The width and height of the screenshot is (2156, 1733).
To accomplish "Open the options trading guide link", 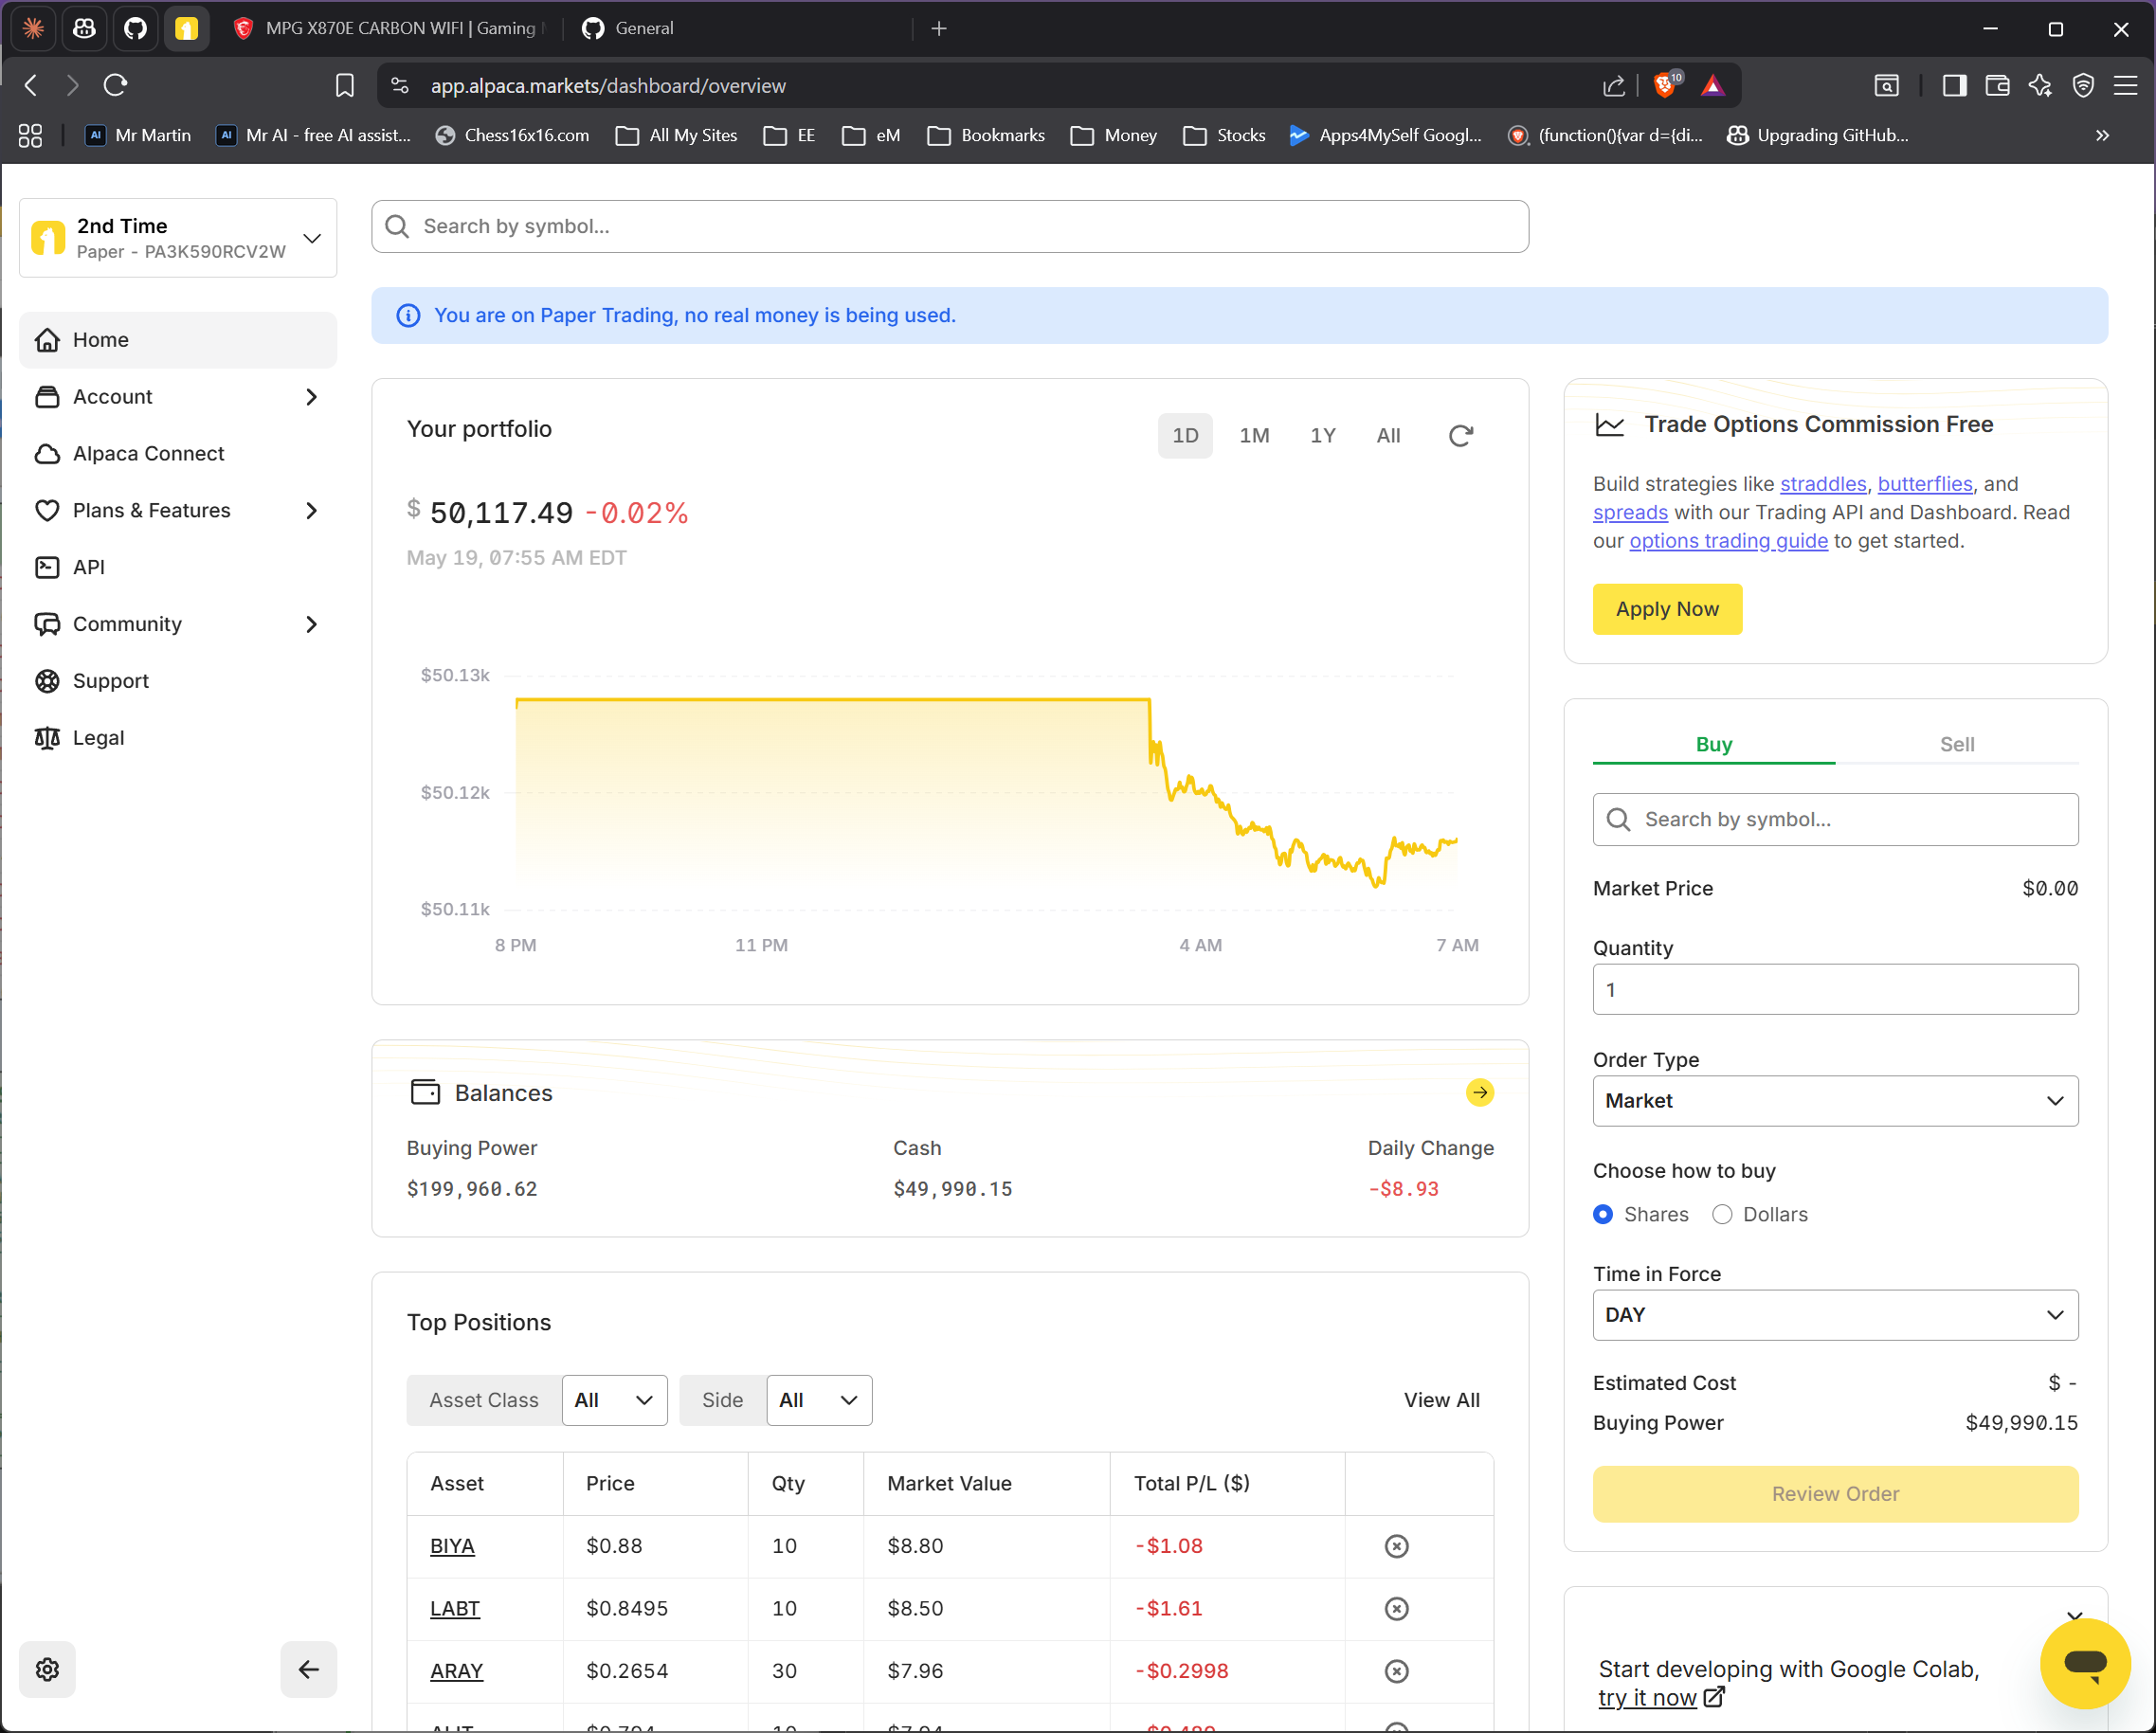I will pos(1728,541).
